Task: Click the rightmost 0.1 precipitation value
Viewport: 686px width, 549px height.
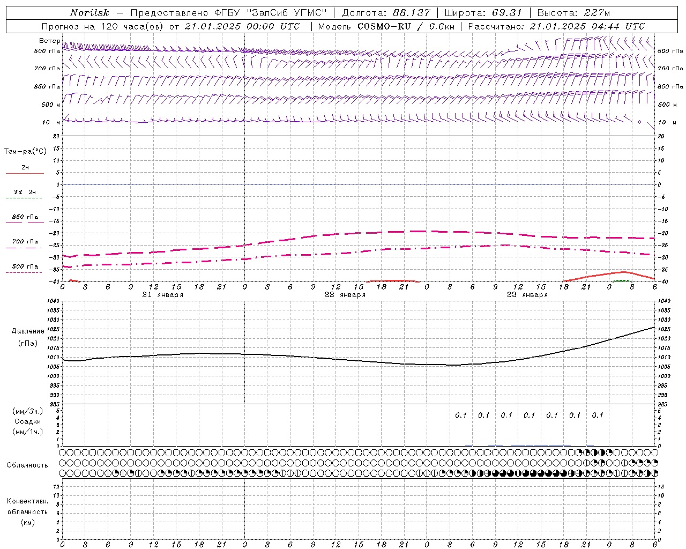Action: pos(598,415)
